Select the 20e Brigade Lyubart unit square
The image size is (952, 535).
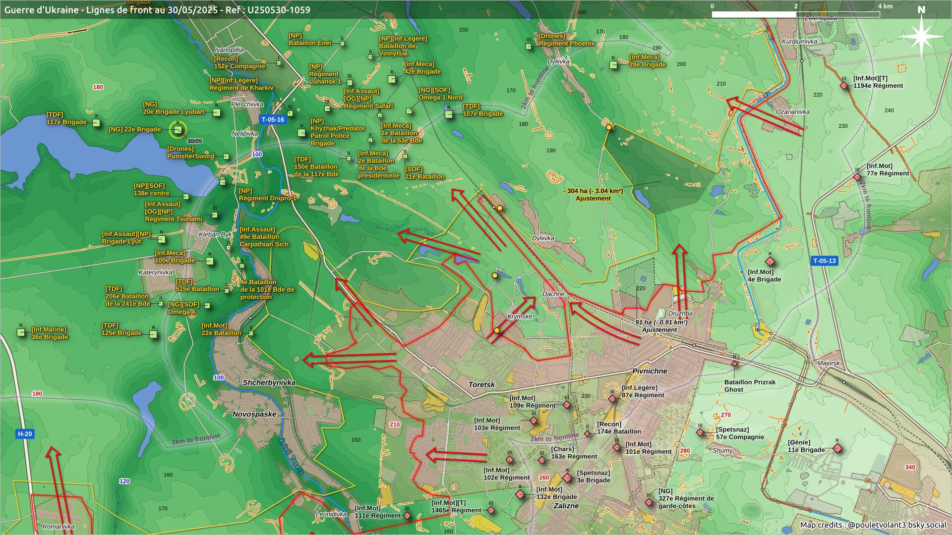(x=217, y=112)
